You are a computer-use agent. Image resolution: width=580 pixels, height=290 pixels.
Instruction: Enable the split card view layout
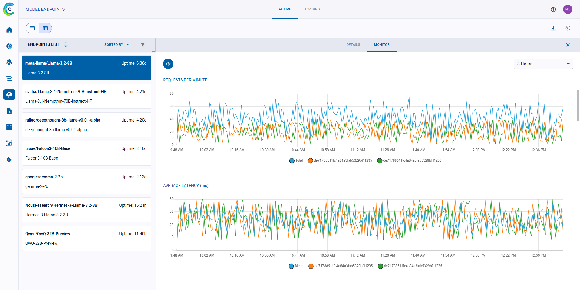(45, 28)
